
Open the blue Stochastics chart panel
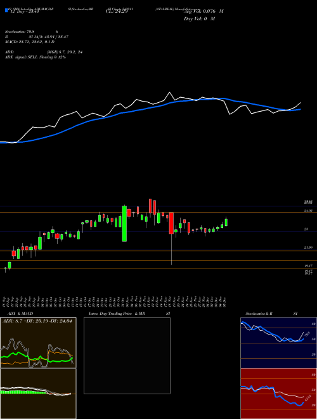tap(278, 343)
